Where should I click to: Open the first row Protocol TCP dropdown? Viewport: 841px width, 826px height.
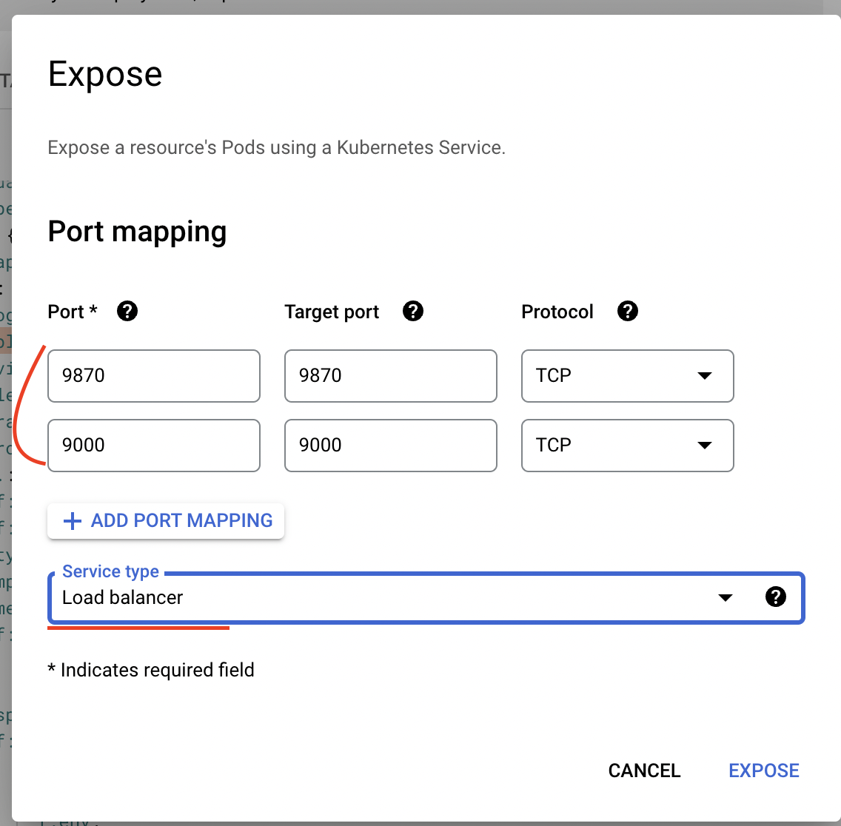pos(626,376)
